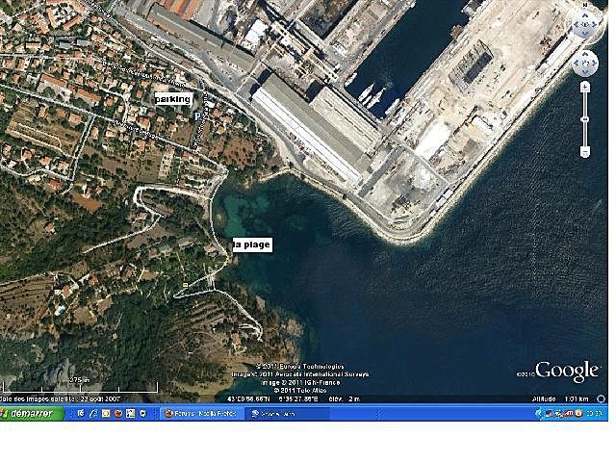Zoom in with the plus button
This screenshot has height=462, width=616.
pos(585,87)
